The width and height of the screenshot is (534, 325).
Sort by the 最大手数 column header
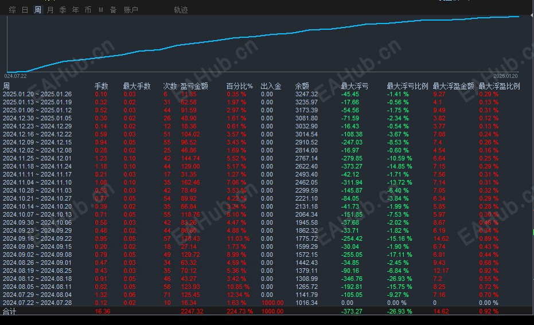(137, 86)
